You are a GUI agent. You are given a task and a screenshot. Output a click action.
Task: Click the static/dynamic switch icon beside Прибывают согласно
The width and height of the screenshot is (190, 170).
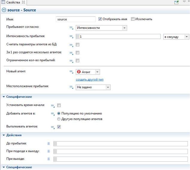coord(71,28)
